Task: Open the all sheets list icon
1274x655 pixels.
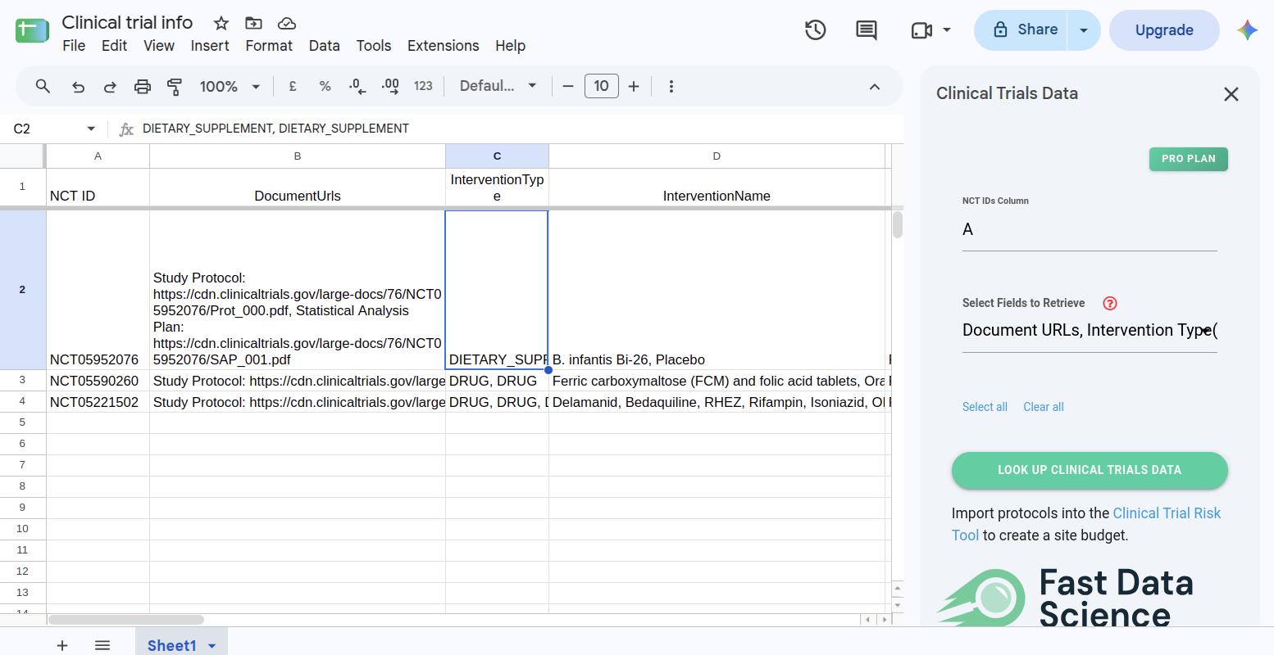Action: [x=102, y=645]
